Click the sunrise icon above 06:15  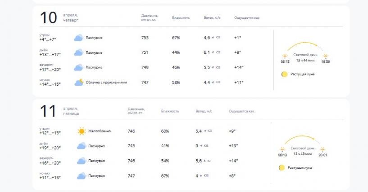point(285,56)
